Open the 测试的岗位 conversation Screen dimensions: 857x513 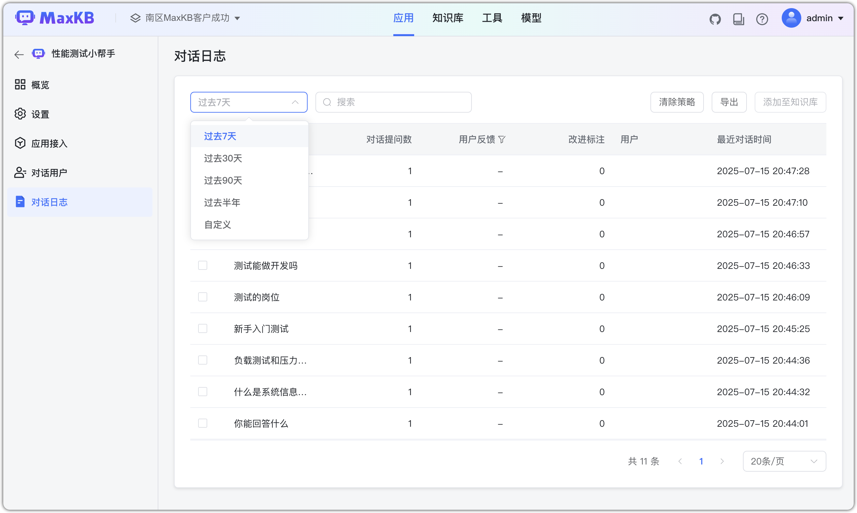[x=256, y=297]
